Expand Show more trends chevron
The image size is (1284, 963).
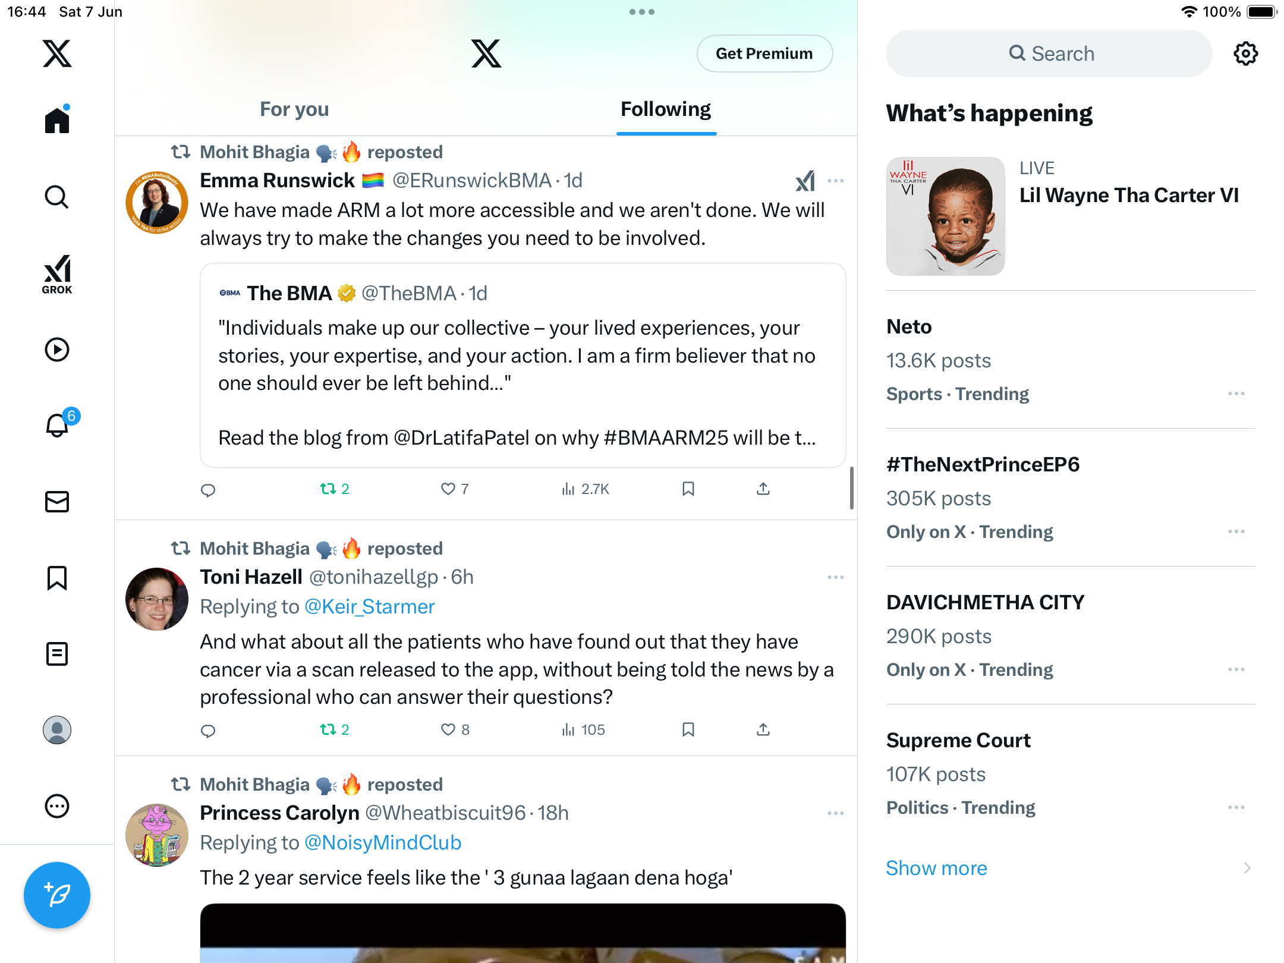point(1247,868)
